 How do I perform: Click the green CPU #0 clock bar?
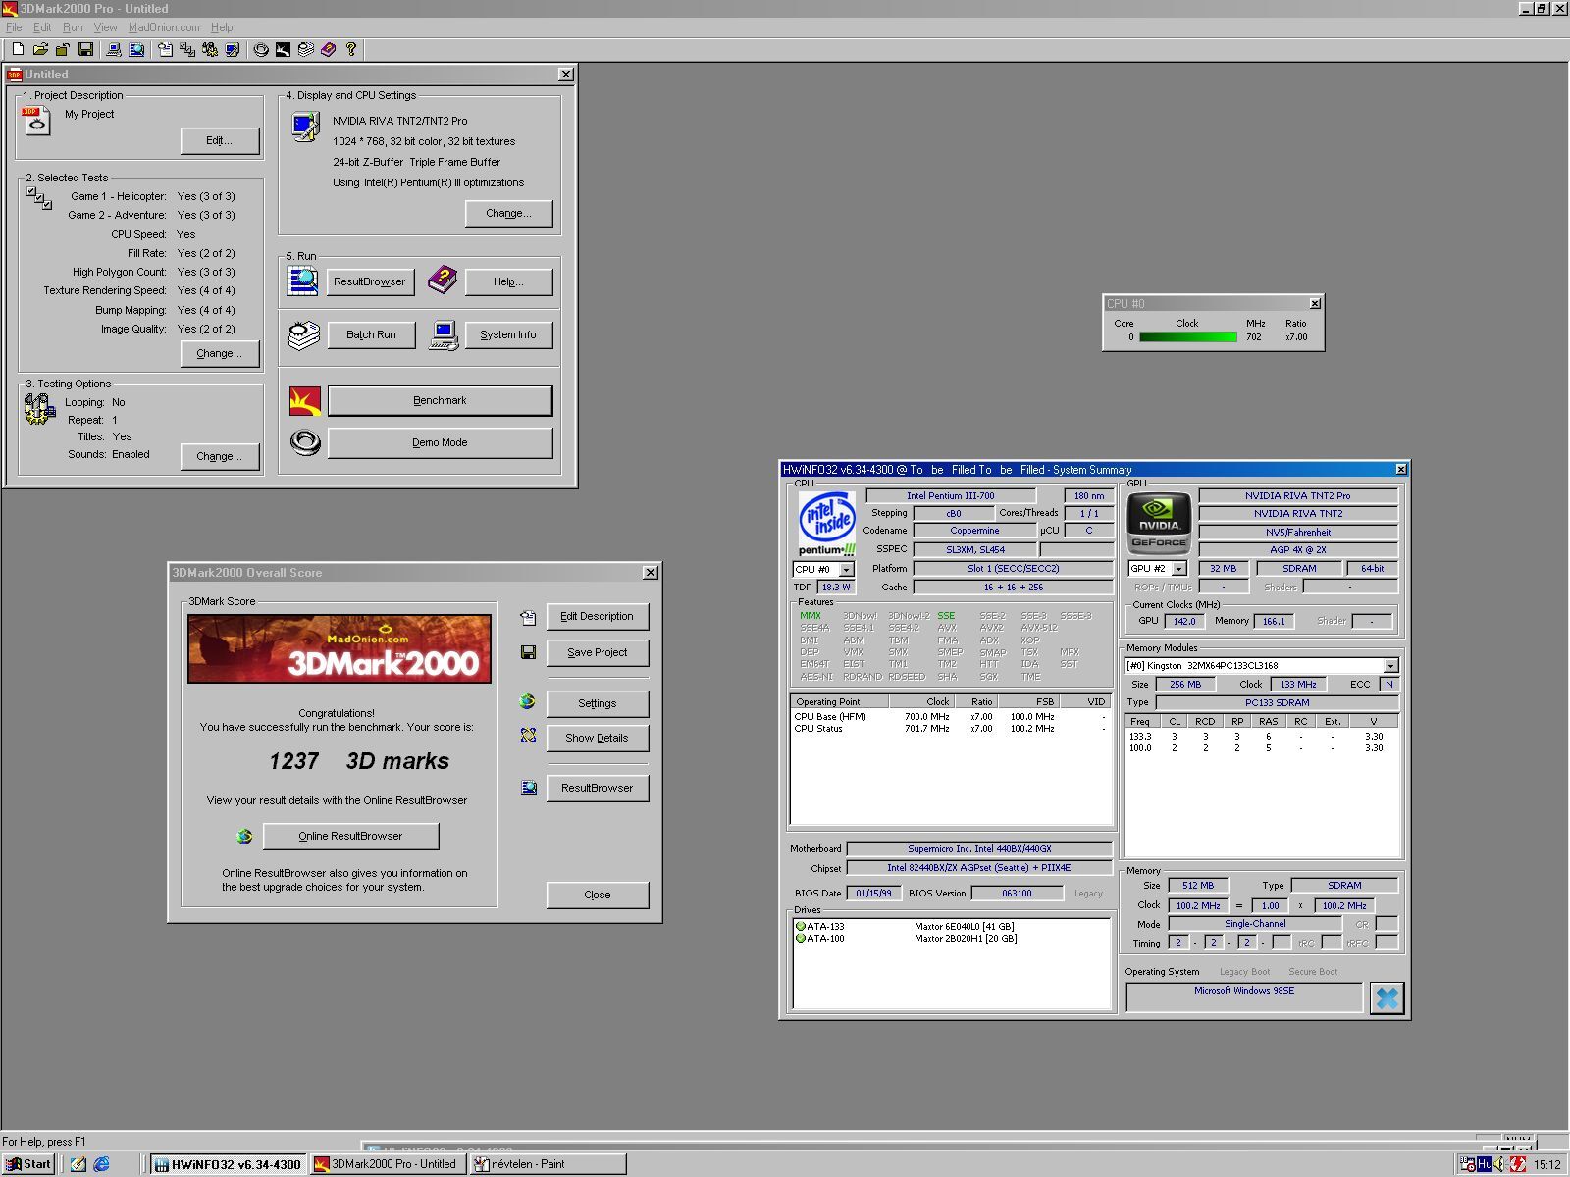1187,337
